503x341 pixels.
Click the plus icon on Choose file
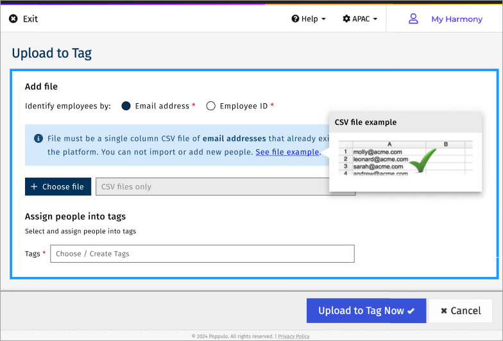pyautogui.click(x=35, y=187)
